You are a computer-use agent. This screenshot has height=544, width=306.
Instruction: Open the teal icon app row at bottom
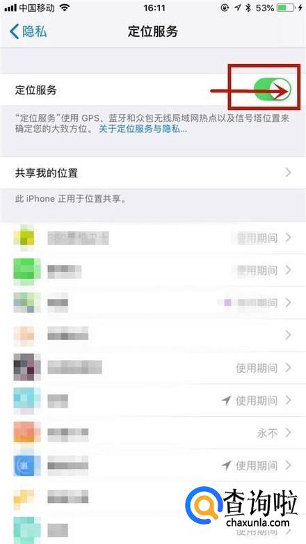tap(153, 529)
